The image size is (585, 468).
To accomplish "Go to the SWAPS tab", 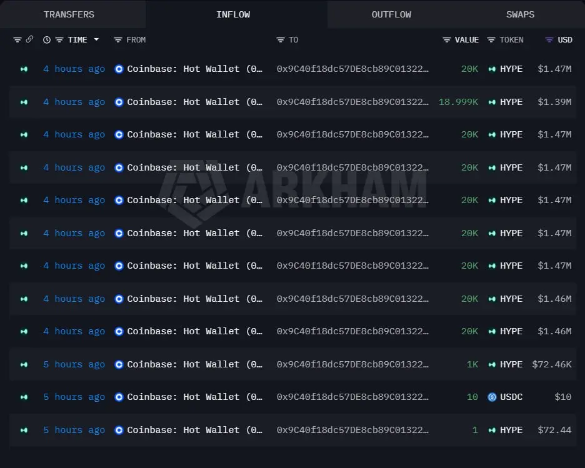I will click(x=520, y=14).
